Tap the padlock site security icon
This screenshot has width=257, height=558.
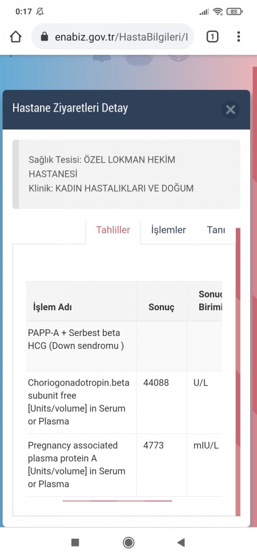pos(45,37)
